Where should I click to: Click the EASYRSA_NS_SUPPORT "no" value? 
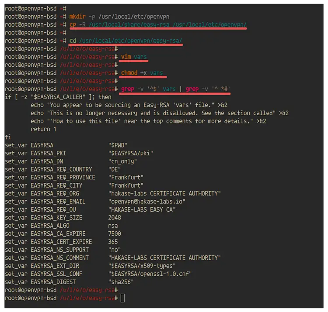[x=115, y=250]
